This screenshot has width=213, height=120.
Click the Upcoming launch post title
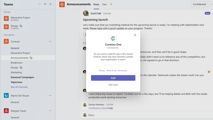(x=95, y=19)
